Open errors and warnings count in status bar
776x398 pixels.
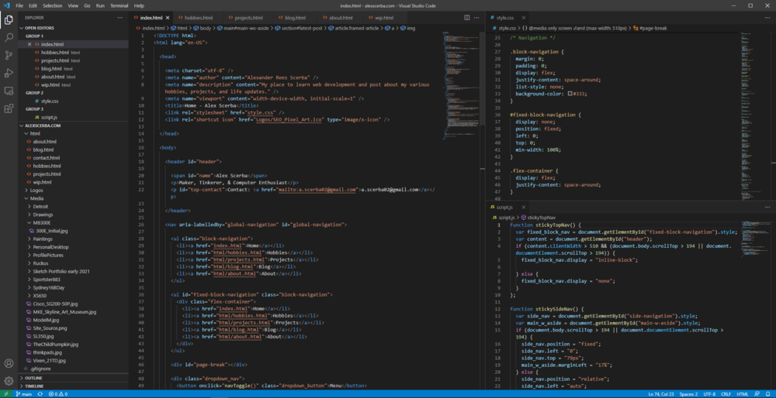(x=58, y=394)
